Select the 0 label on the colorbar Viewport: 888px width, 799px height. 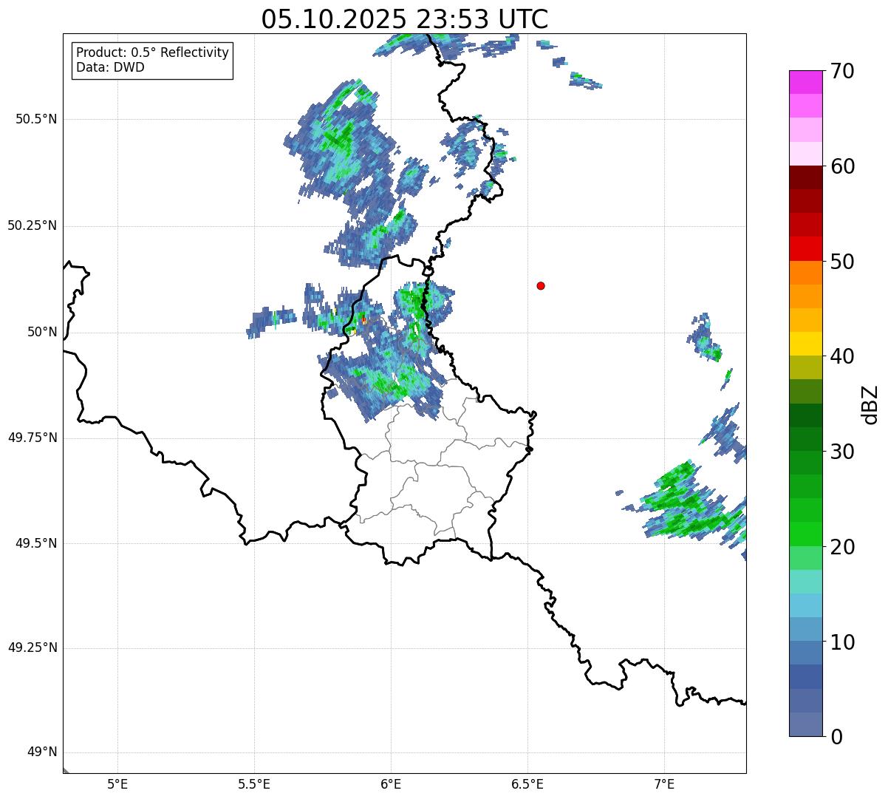[836, 736]
